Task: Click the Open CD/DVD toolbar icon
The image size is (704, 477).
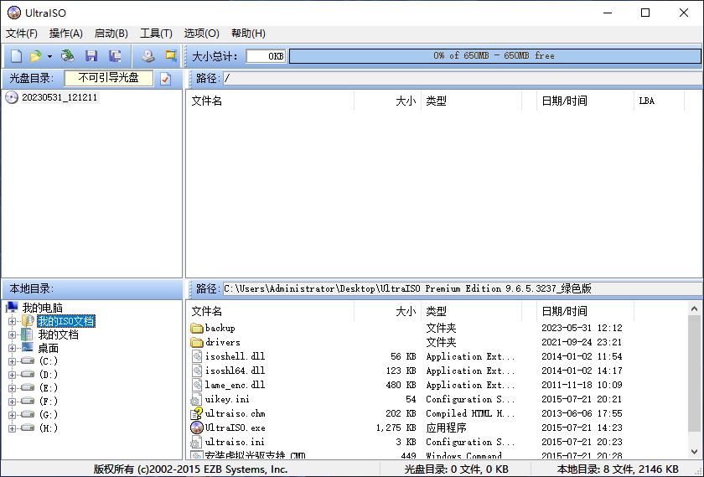Action: (67, 56)
